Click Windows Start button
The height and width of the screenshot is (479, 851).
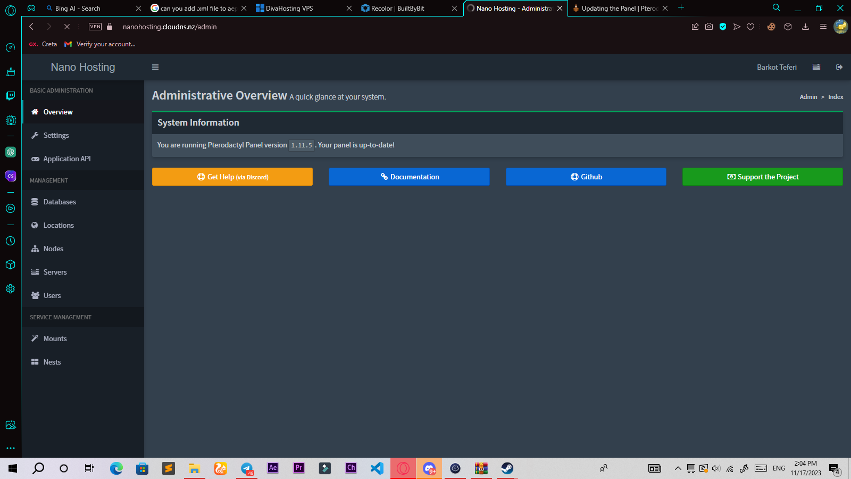[x=13, y=468]
